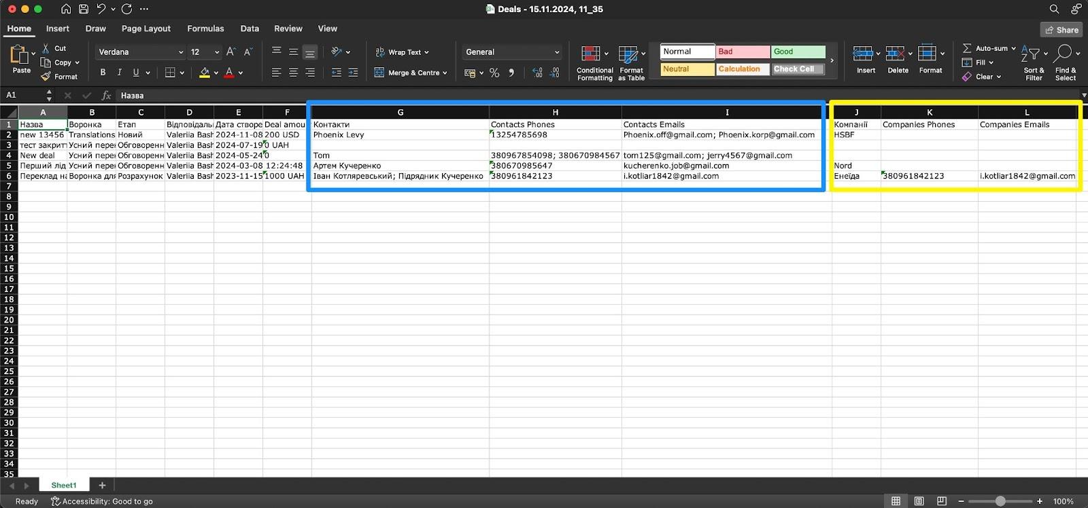Viewport: 1088px width, 508px height.
Task: Click the Percent style icon
Action: tap(494, 73)
